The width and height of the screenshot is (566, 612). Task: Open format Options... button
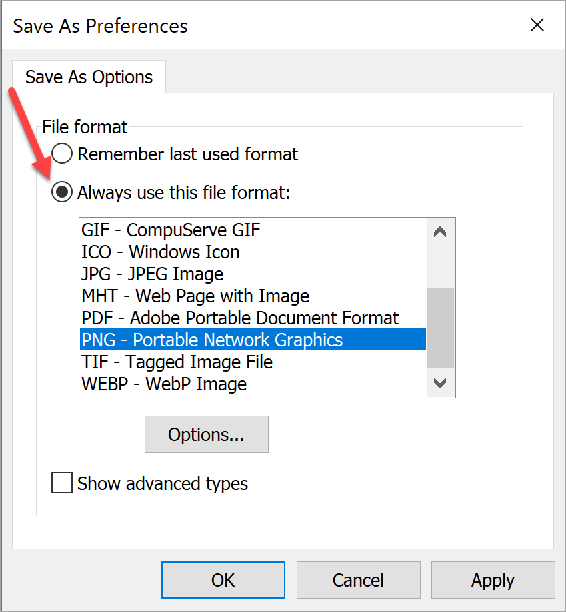coord(206,435)
